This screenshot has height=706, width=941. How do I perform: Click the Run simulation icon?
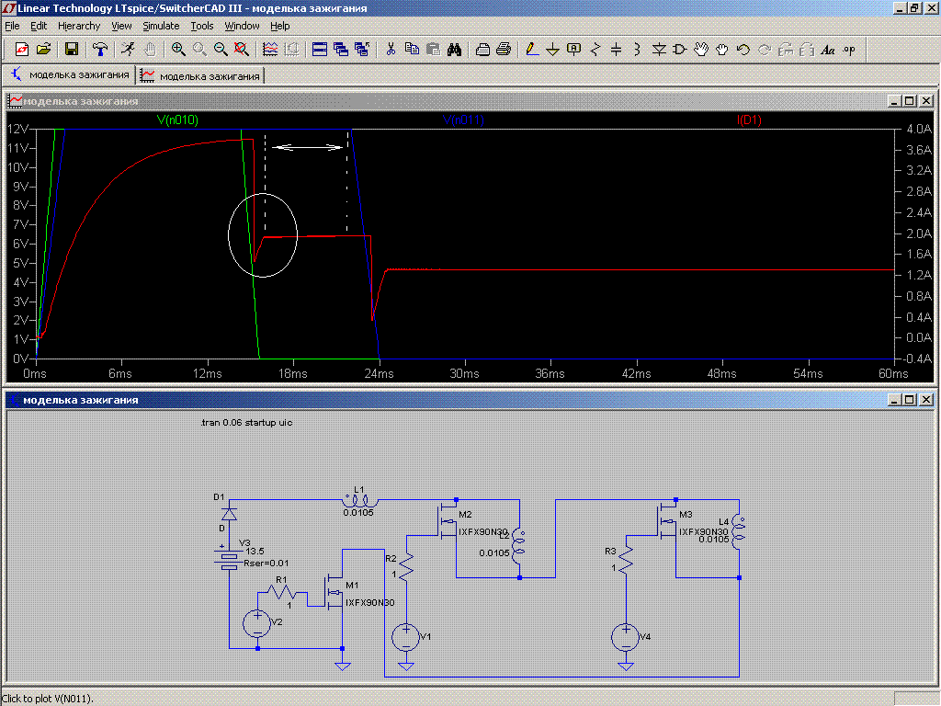coord(128,49)
